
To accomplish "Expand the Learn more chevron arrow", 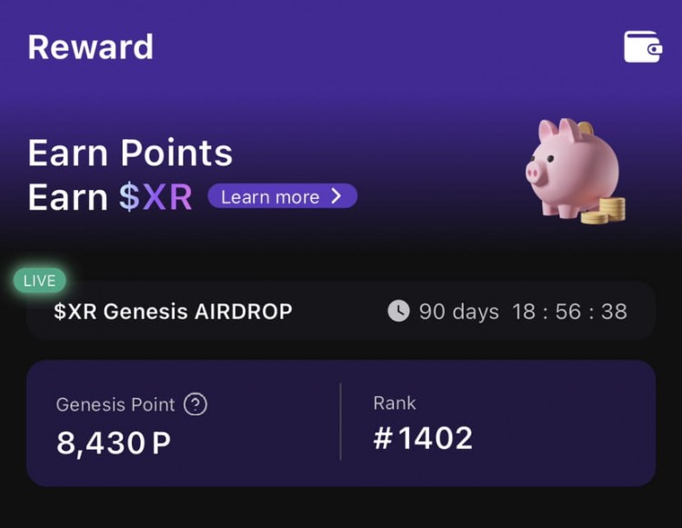I will click(x=336, y=196).
